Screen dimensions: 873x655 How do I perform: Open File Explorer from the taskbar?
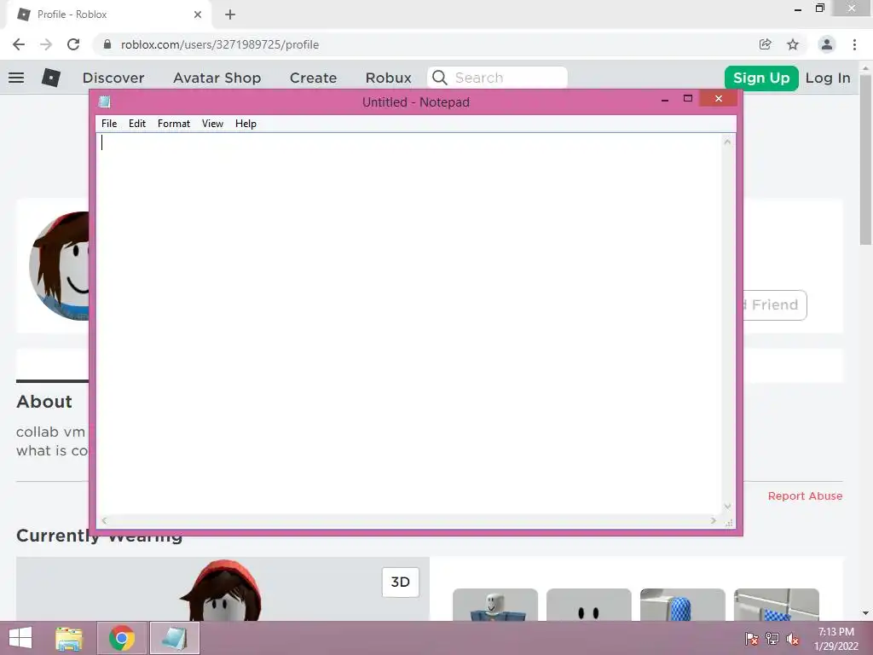pos(69,639)
